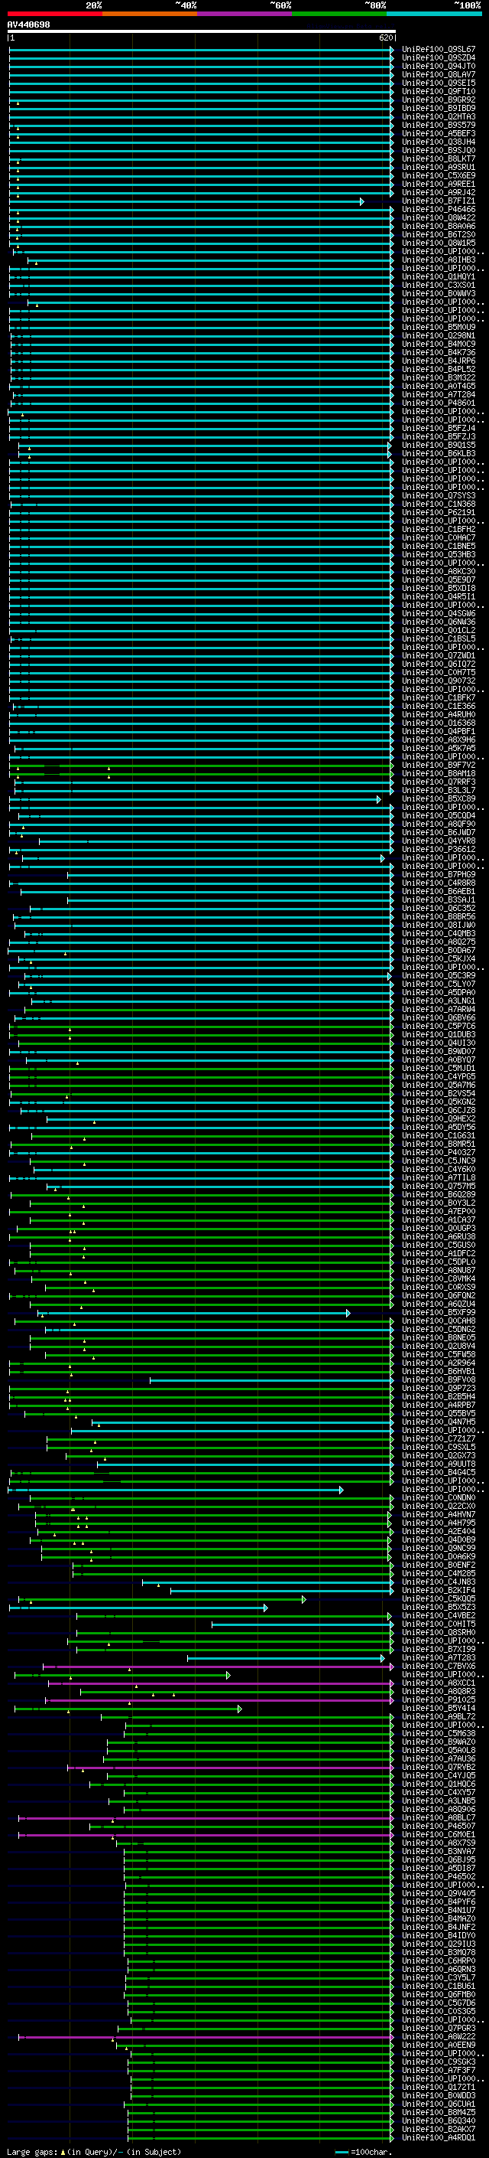
Task: Open hit UniRef100_B7FIZ1
Action: tap(439, 201)
